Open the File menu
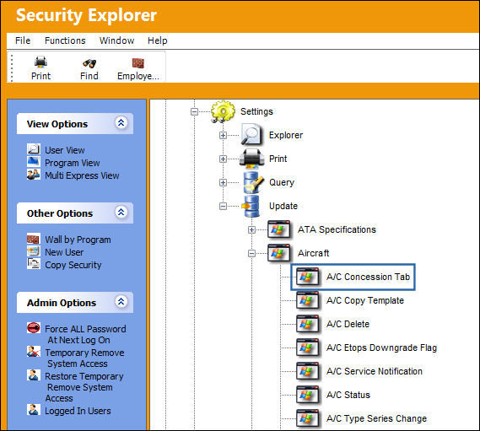Screen dimensions: 480x431 [23, 40]
